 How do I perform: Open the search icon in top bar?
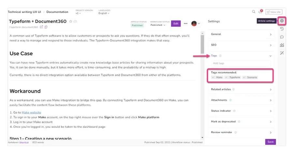click(x=254, y=12)
